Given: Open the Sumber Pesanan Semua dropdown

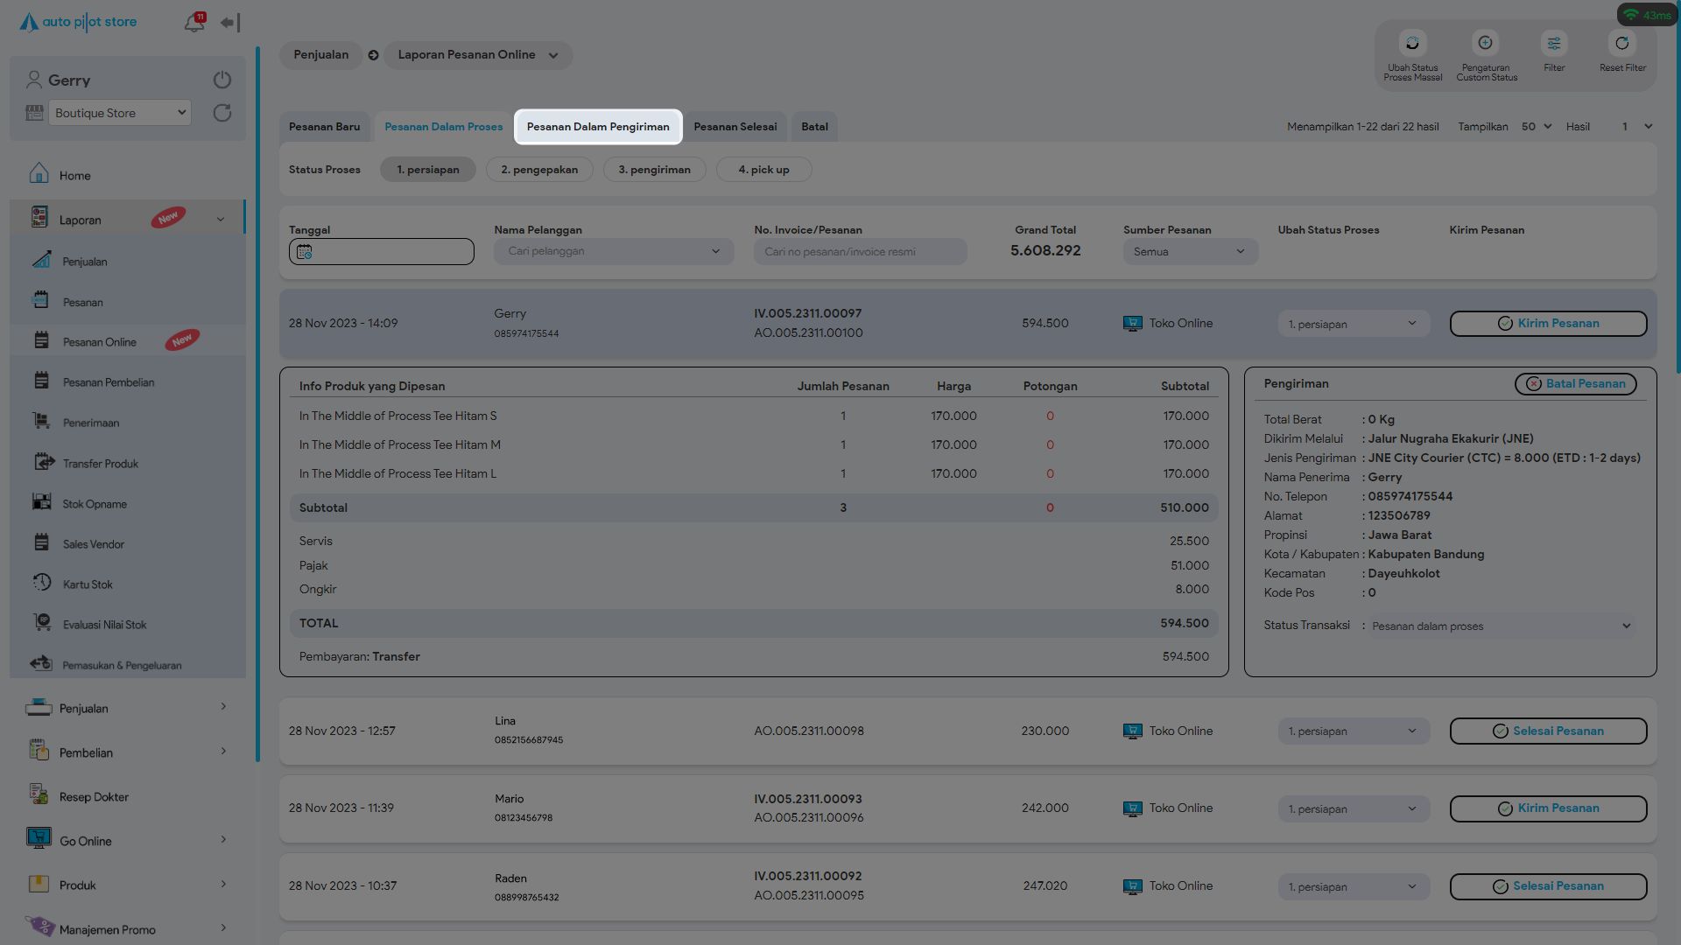Looking at the screenshot, I should 1190,252.
